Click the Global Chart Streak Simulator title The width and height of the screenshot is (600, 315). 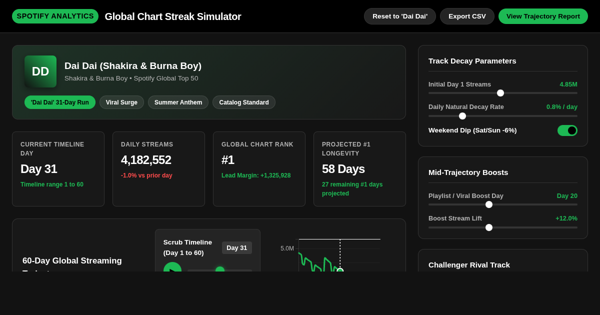[173, 16]
